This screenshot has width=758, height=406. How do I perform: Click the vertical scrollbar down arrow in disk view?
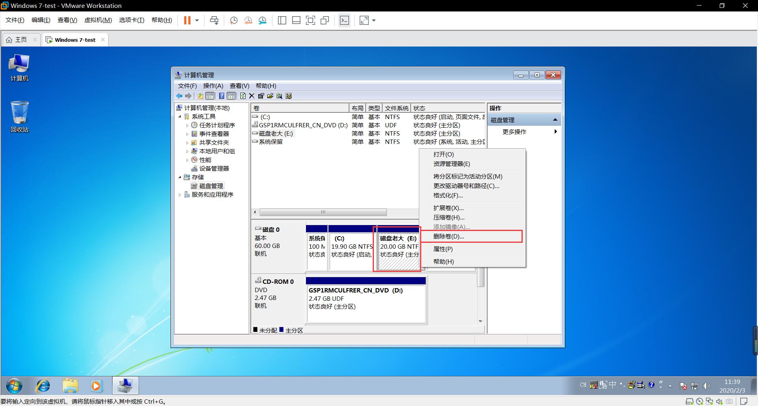click(x=480, y=321)
